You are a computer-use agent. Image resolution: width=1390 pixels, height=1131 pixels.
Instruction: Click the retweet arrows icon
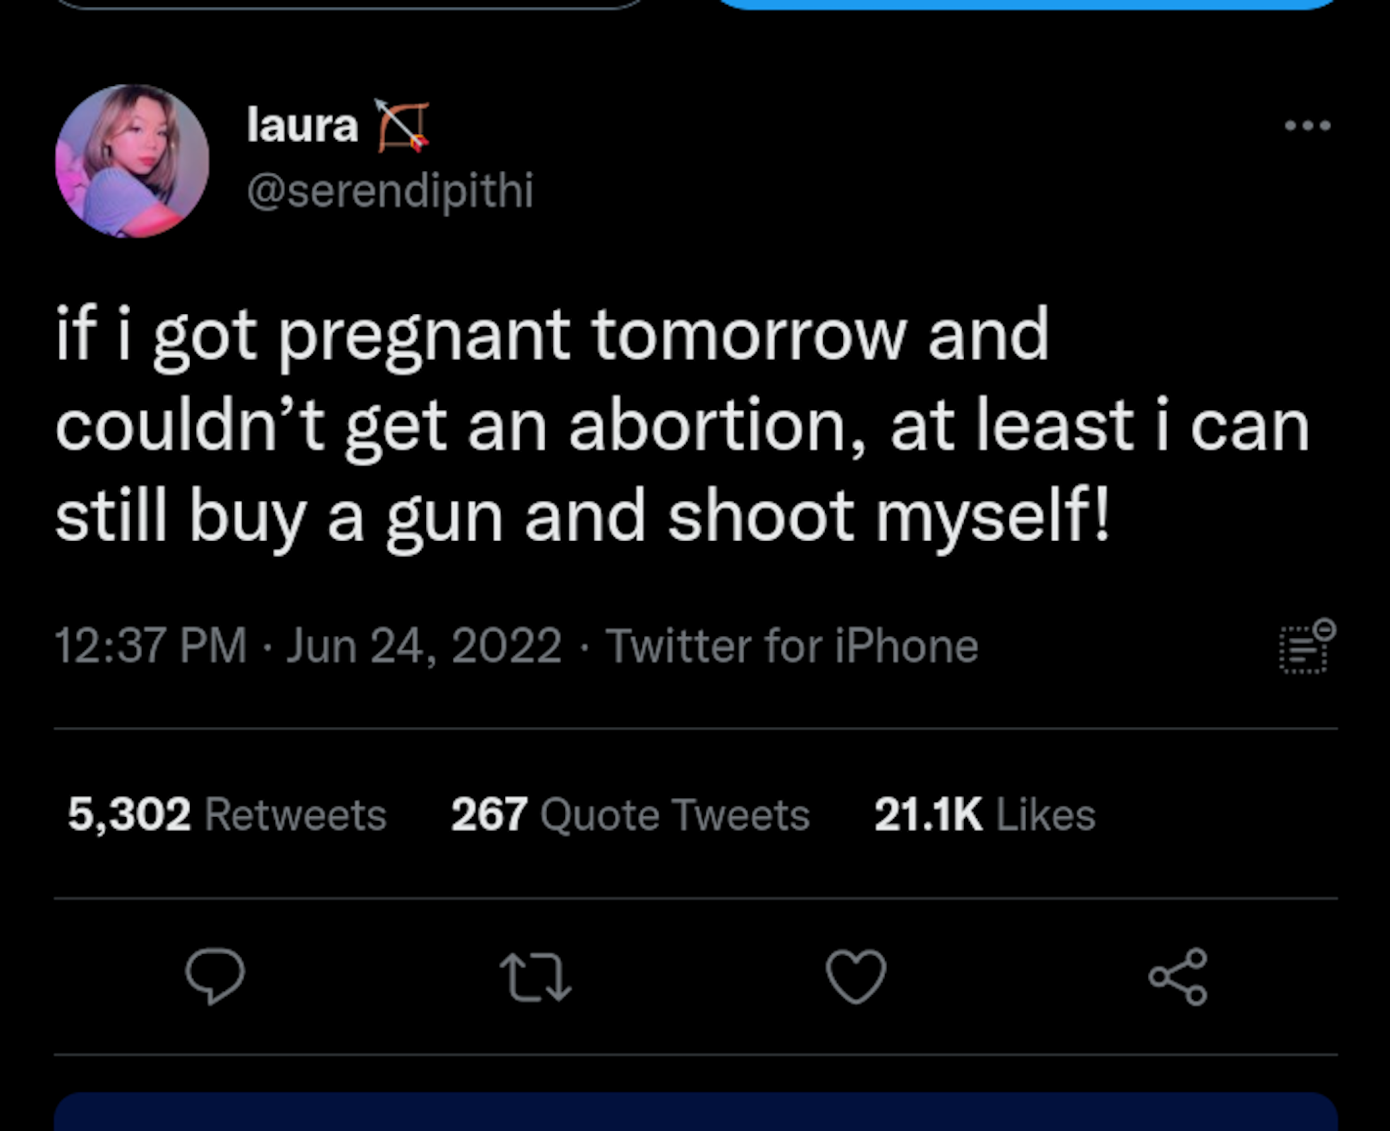tap(535, 976)
